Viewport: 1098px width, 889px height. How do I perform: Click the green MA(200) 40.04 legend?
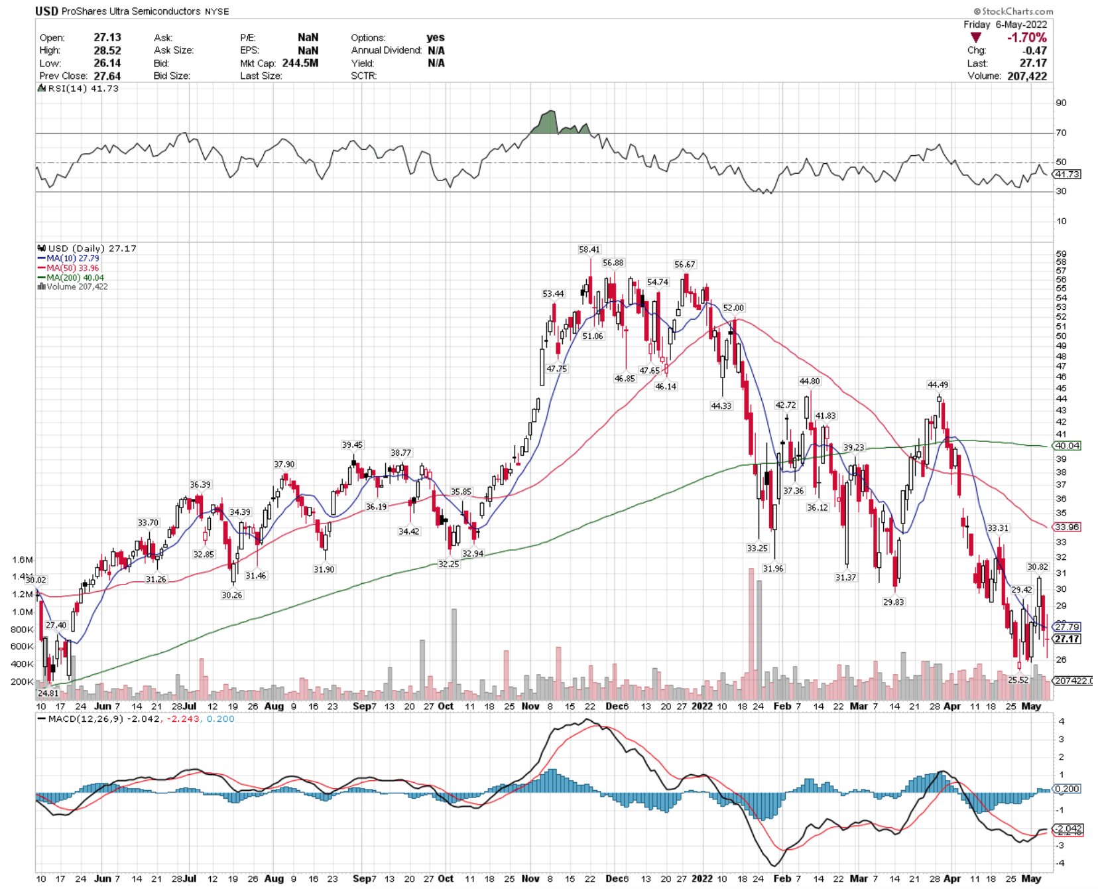pyautogui.click(x=71, y=277)
